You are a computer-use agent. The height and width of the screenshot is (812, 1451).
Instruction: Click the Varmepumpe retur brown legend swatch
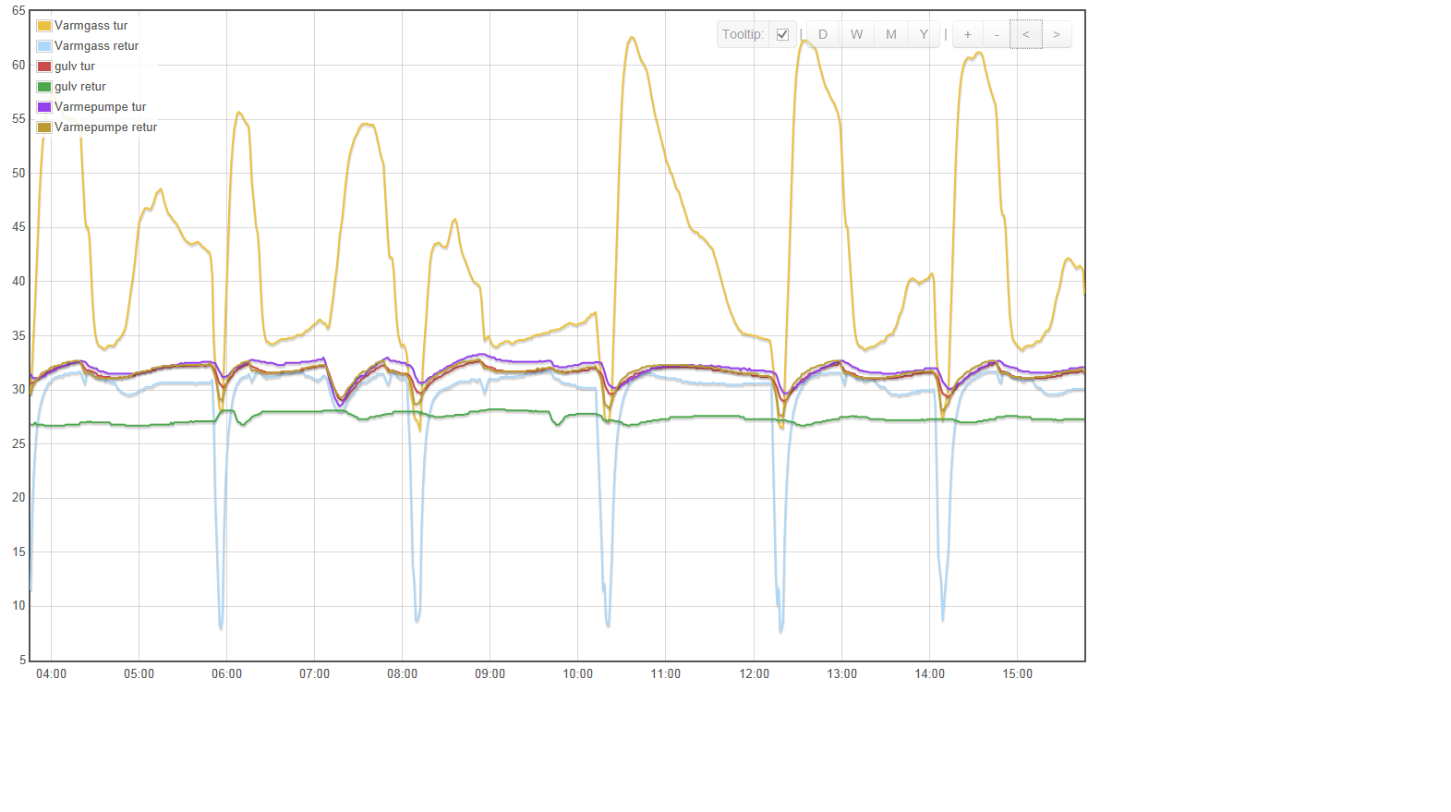pyautogui.click(x=44, y=127)
